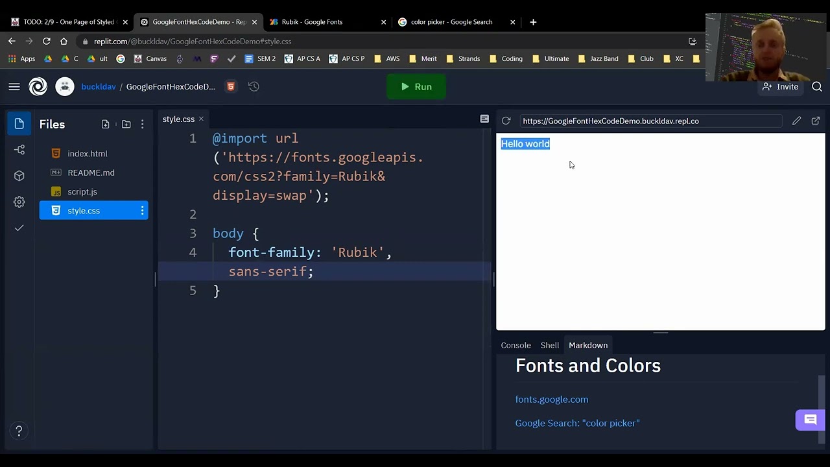Open the Settings gear icon

click(19, 202)
